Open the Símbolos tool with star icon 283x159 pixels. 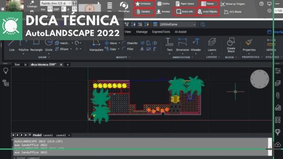click(144, 4)
